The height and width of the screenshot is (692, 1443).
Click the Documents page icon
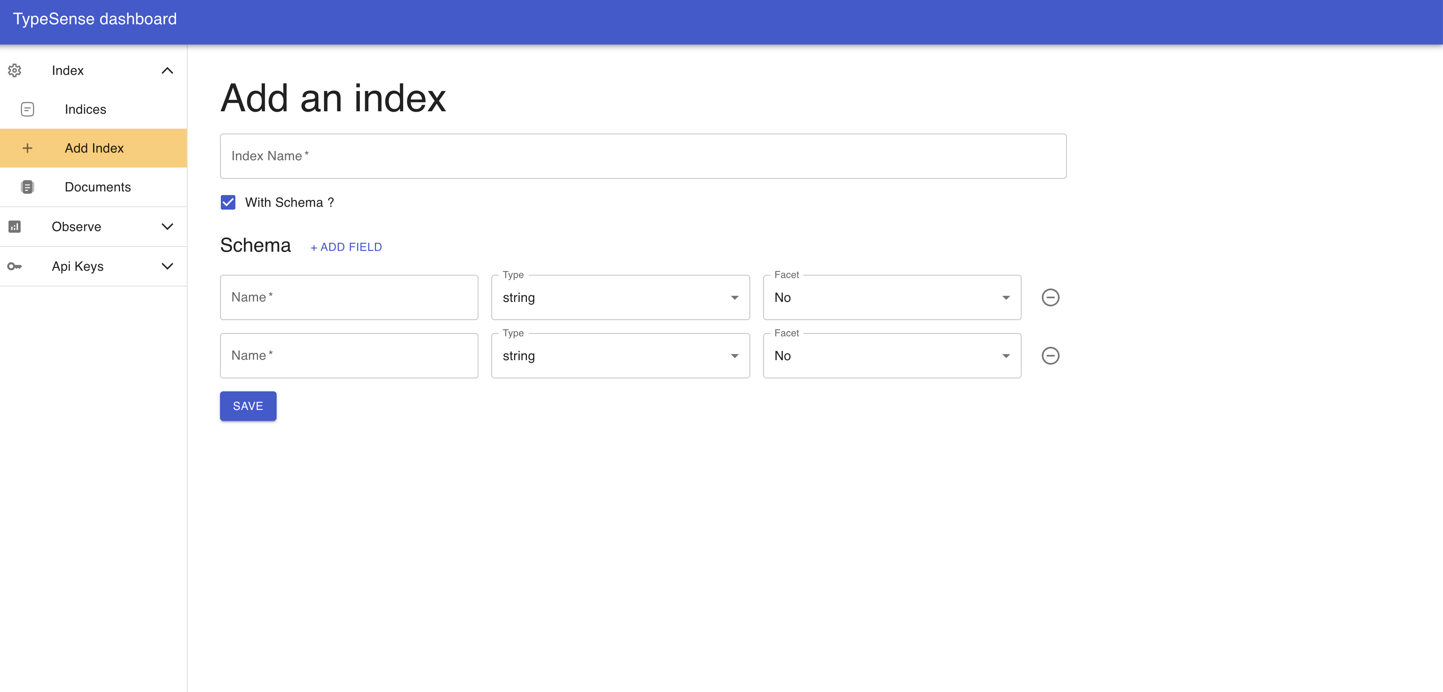coord(28,187)
